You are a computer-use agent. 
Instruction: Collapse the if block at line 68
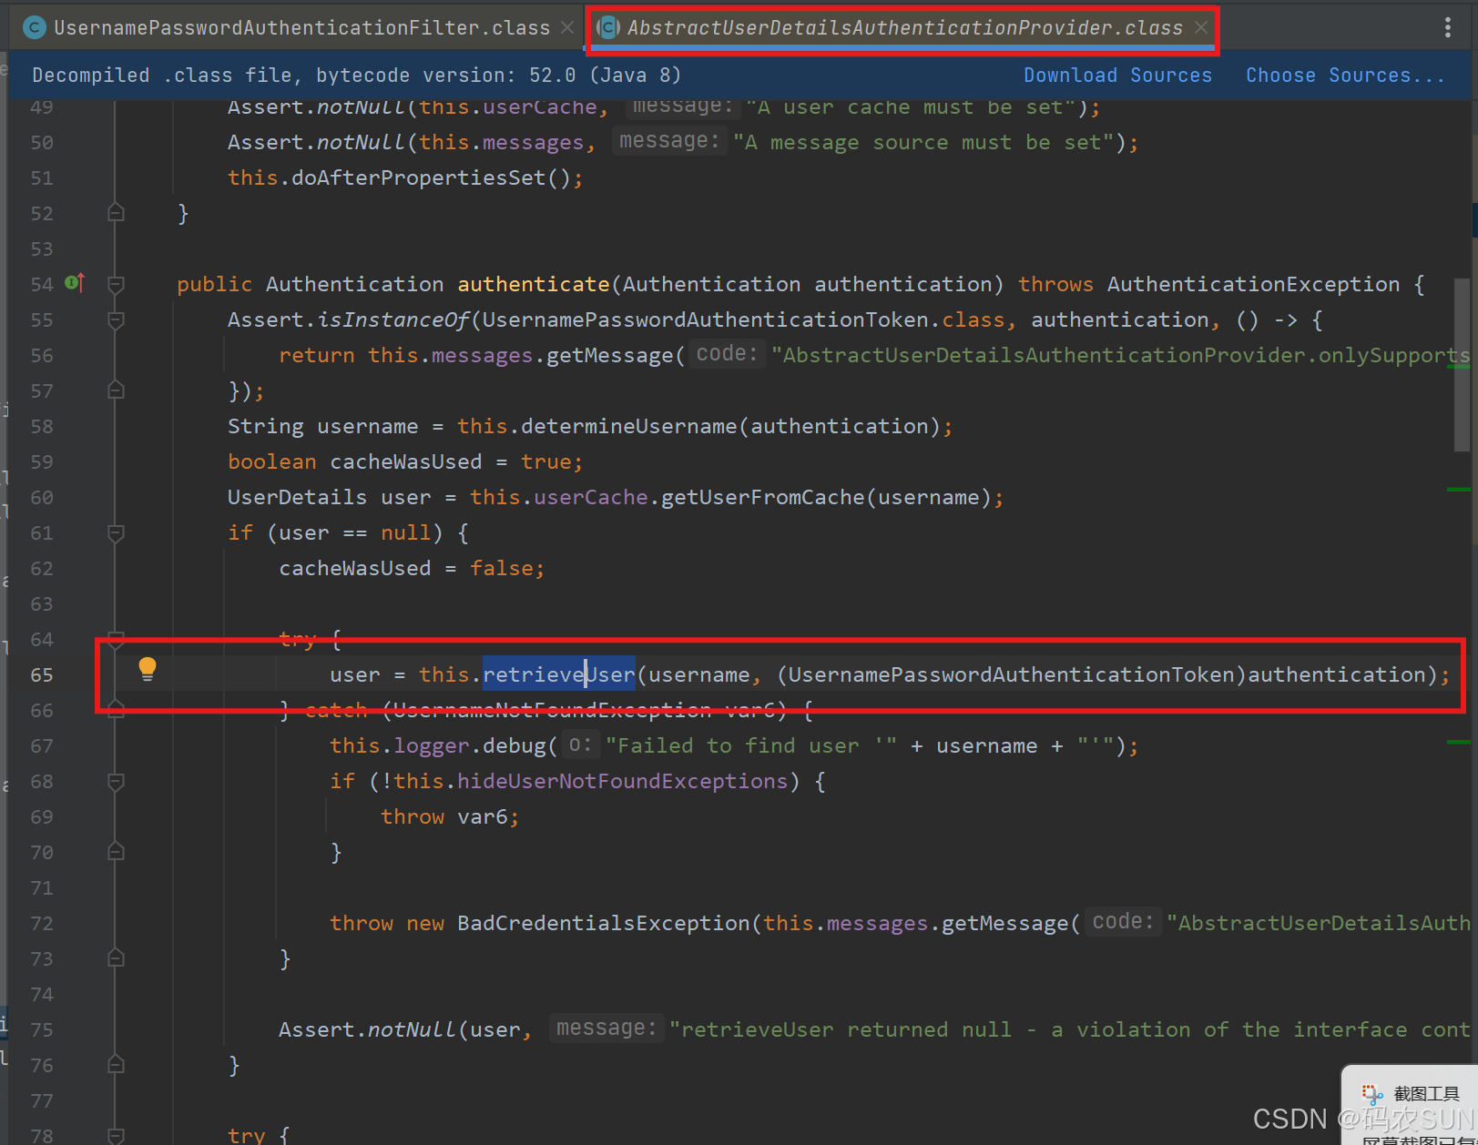coord(116,781)
